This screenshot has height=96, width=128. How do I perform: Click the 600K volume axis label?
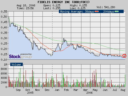click(4, 73)
